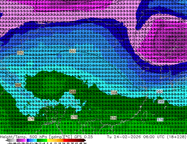Click the rightmost 568 contour label
This screenshot has height=144, width=187.
tap(161, 102)
